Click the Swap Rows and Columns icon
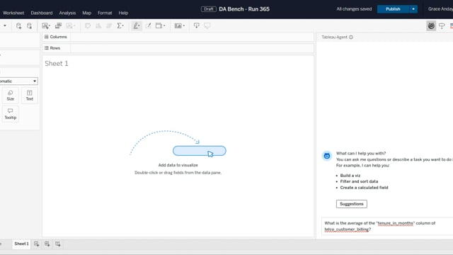The image size is (453, 255). (88, 26)
